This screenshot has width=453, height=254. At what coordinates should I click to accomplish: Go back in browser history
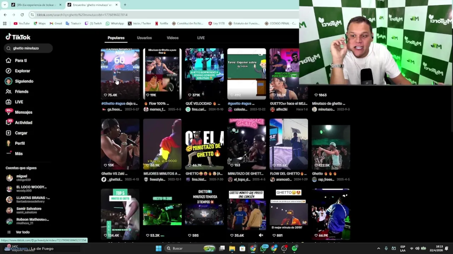(x=5, y=15)
